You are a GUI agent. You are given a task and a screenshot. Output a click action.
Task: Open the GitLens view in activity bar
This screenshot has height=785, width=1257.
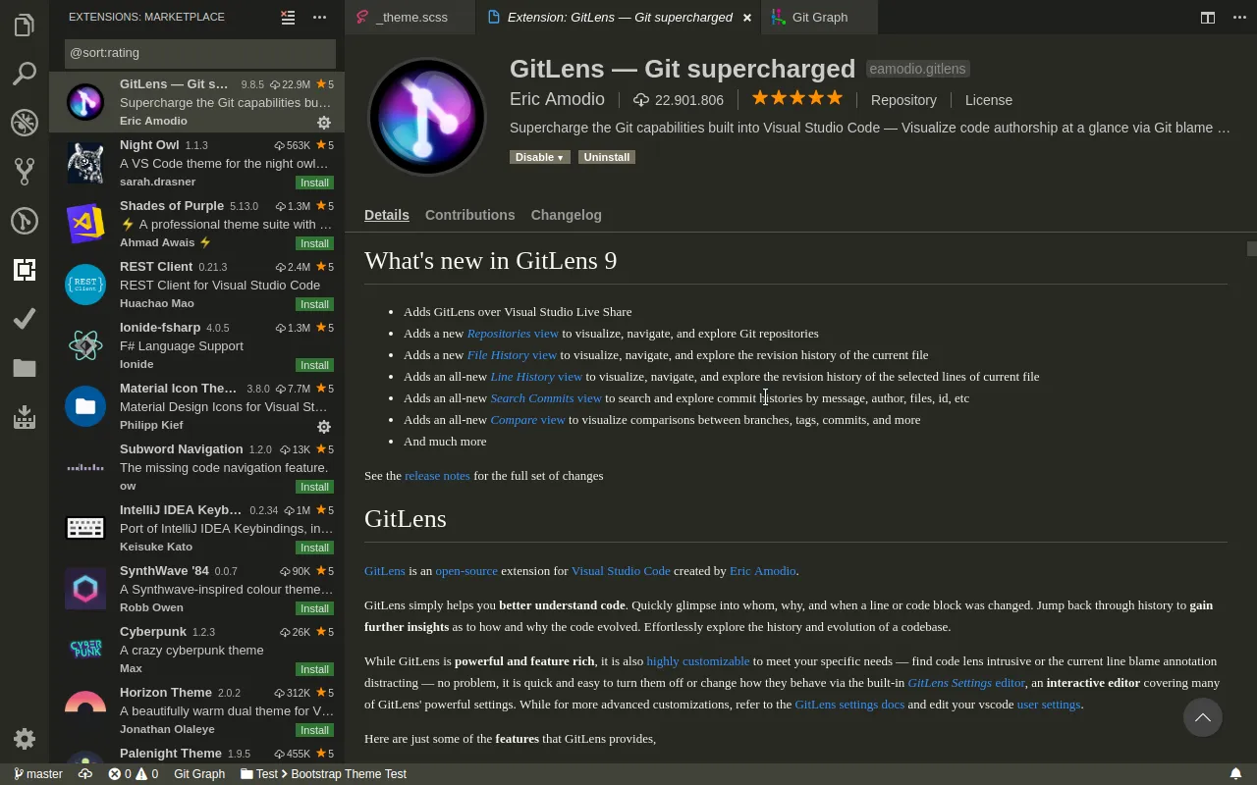(x=25, y=221)
